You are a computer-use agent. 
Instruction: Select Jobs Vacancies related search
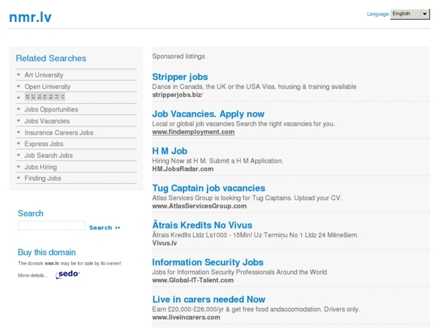point(47,121)
